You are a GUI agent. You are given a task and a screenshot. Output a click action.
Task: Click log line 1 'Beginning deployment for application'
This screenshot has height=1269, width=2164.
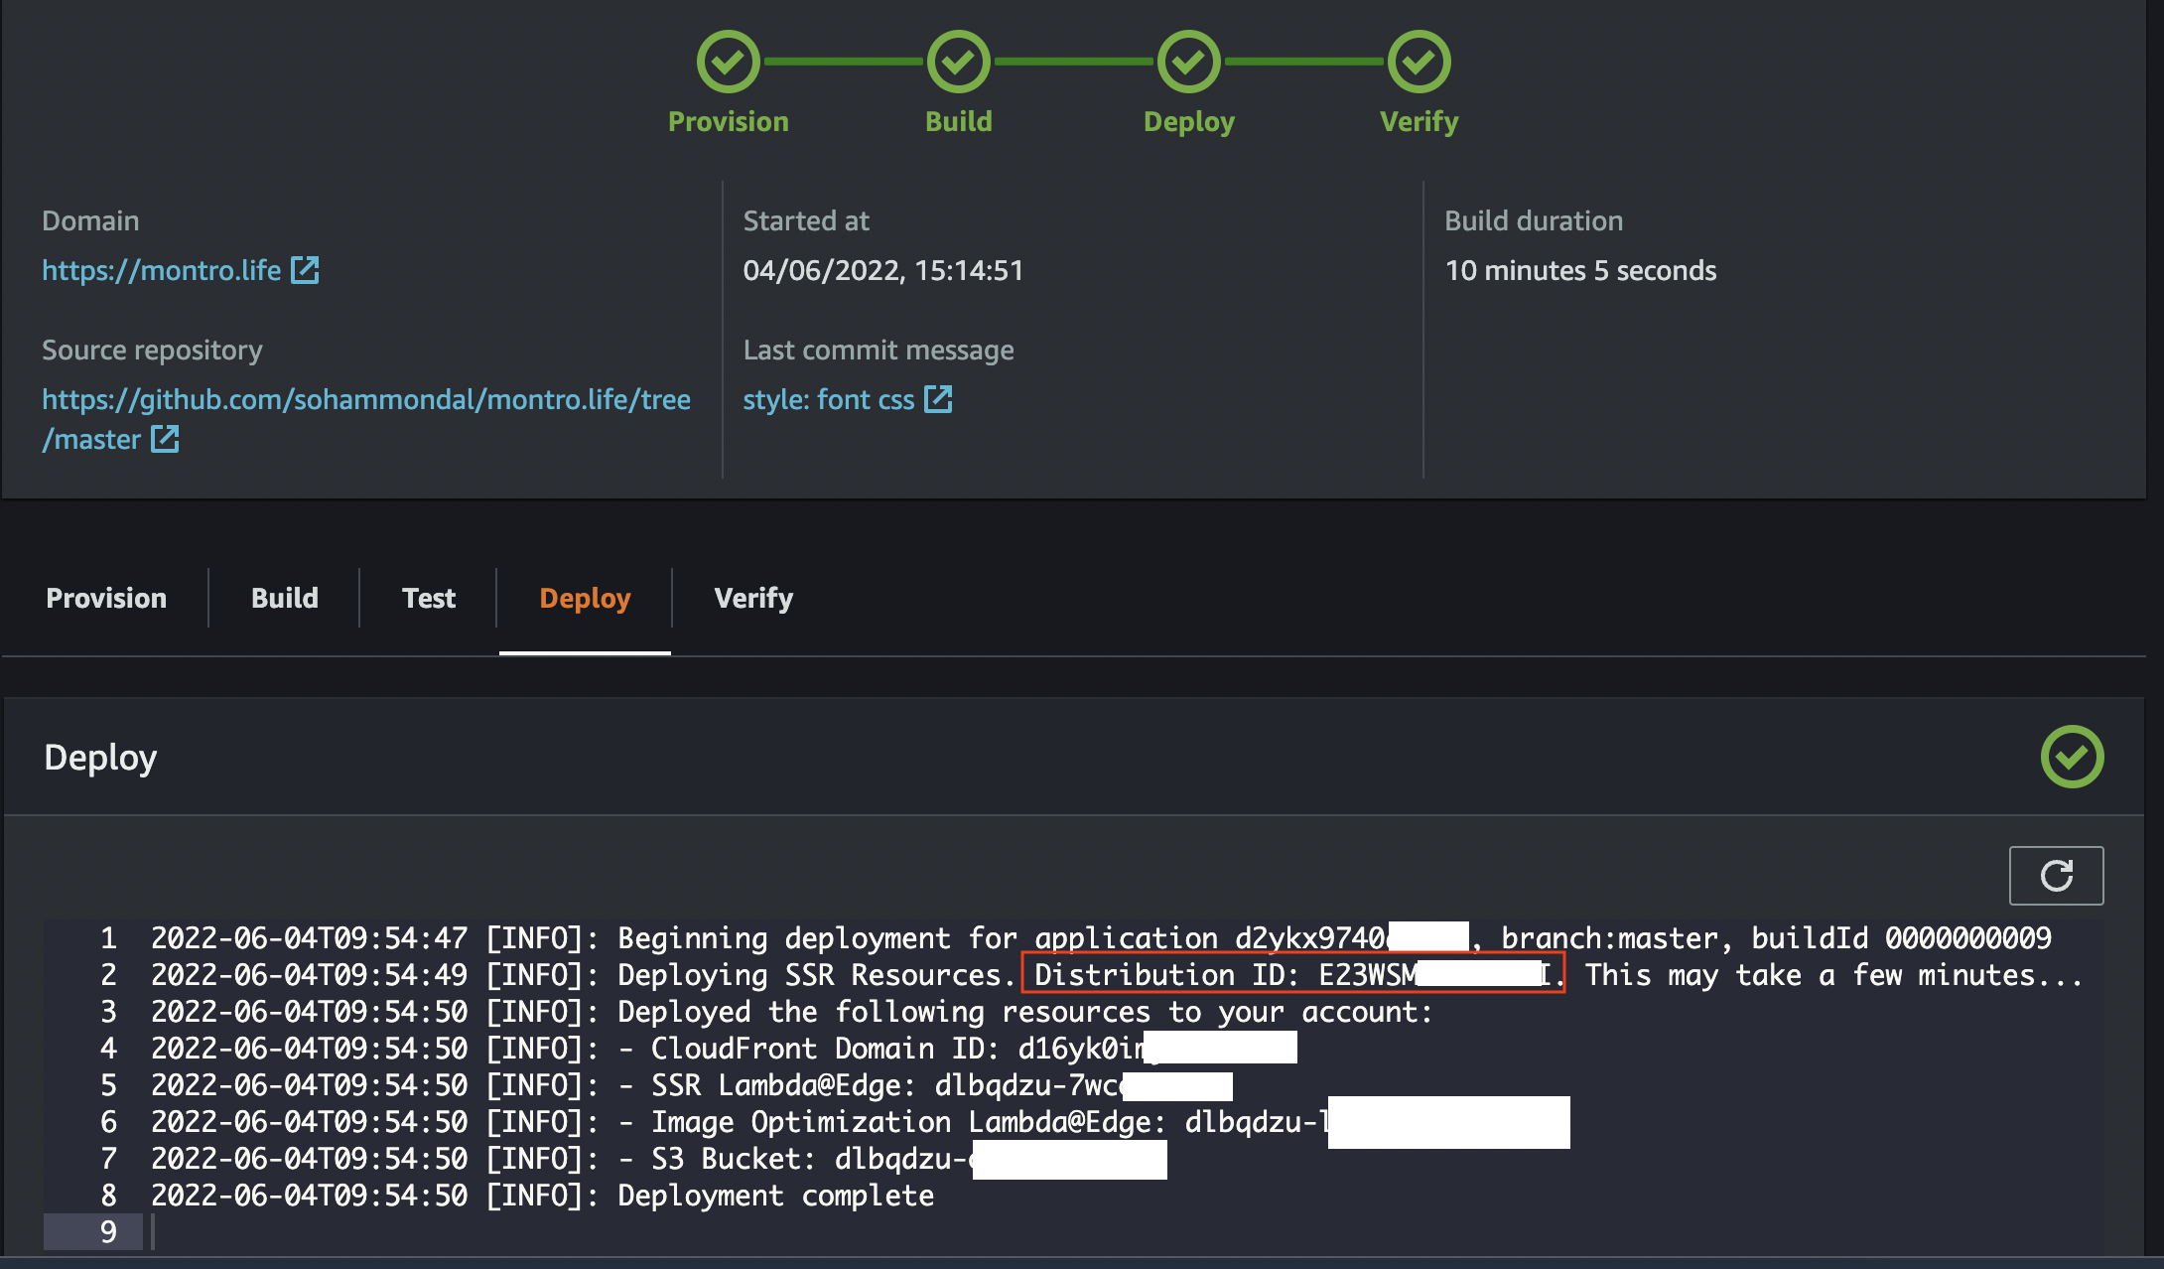tap(1101, 937)
